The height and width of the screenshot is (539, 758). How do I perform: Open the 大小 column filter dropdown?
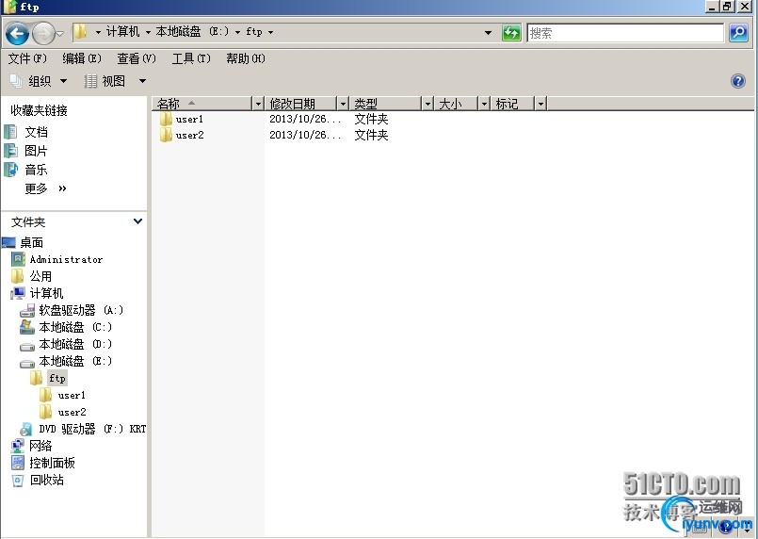pyautogui.click(x=484, y=104)
